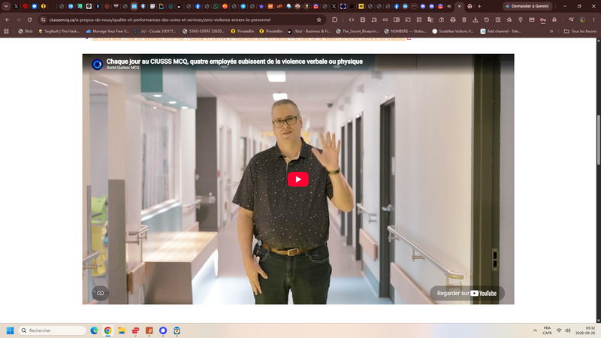Open a new tab with plus button
601x338 pixels.
click(x=479, y=6)
